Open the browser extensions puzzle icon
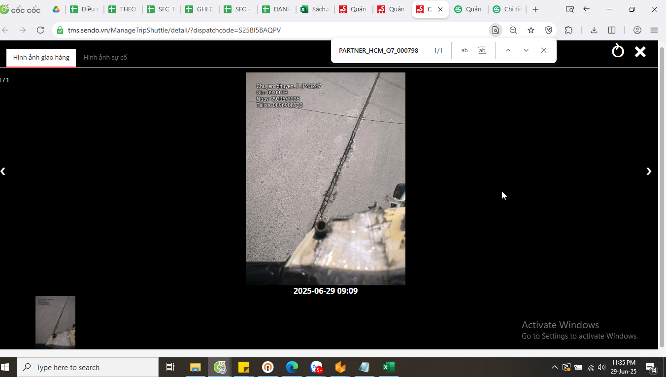The image size is (666, 377). coord(568,30)
